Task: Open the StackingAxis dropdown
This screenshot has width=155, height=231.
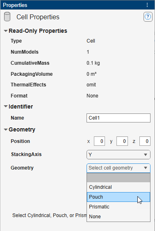Action: coord(119,155)
